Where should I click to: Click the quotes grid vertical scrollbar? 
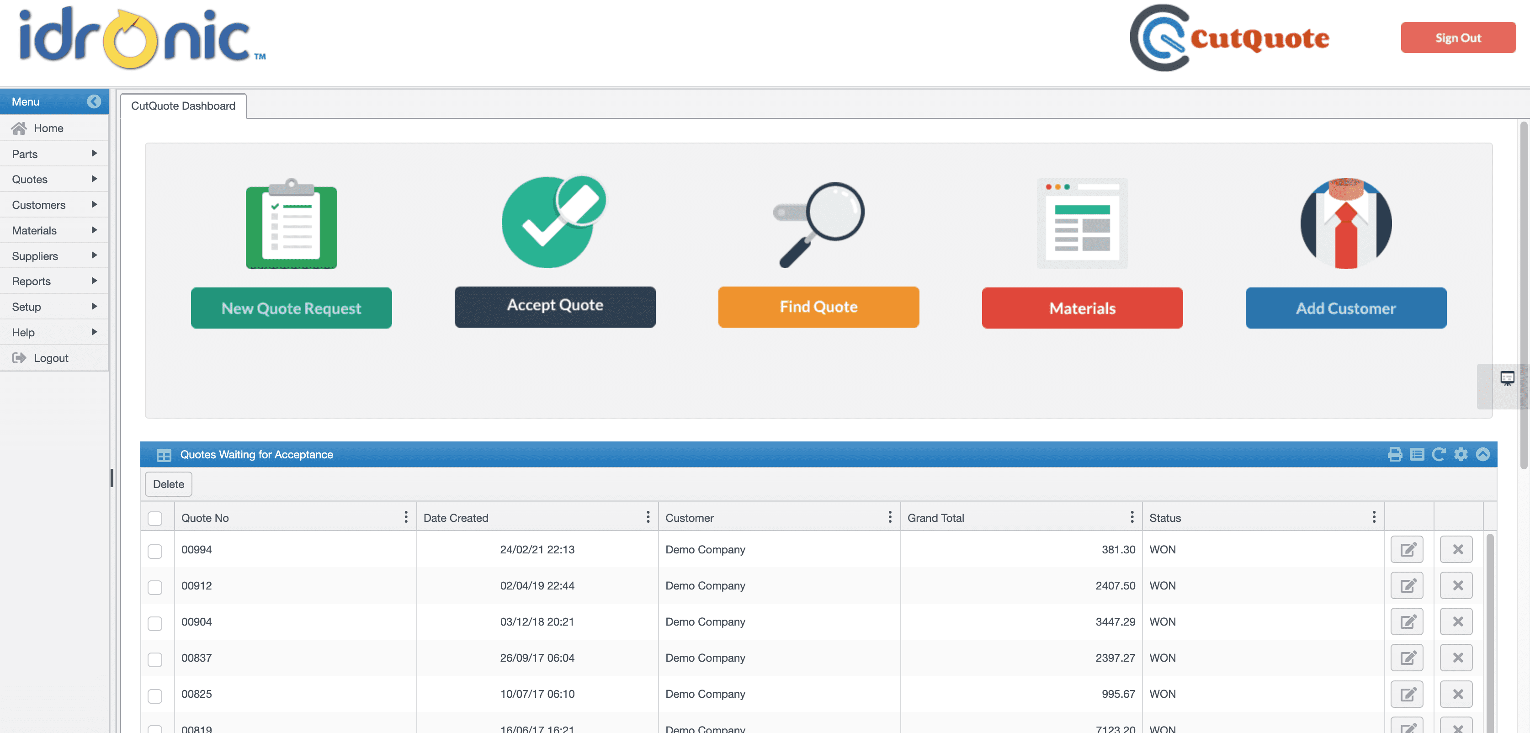(x=1490, y=632)
